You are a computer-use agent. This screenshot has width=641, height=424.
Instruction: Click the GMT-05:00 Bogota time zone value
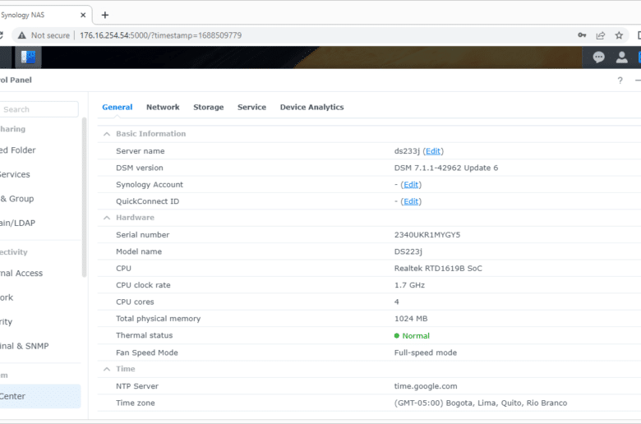(x=481, y=403)
